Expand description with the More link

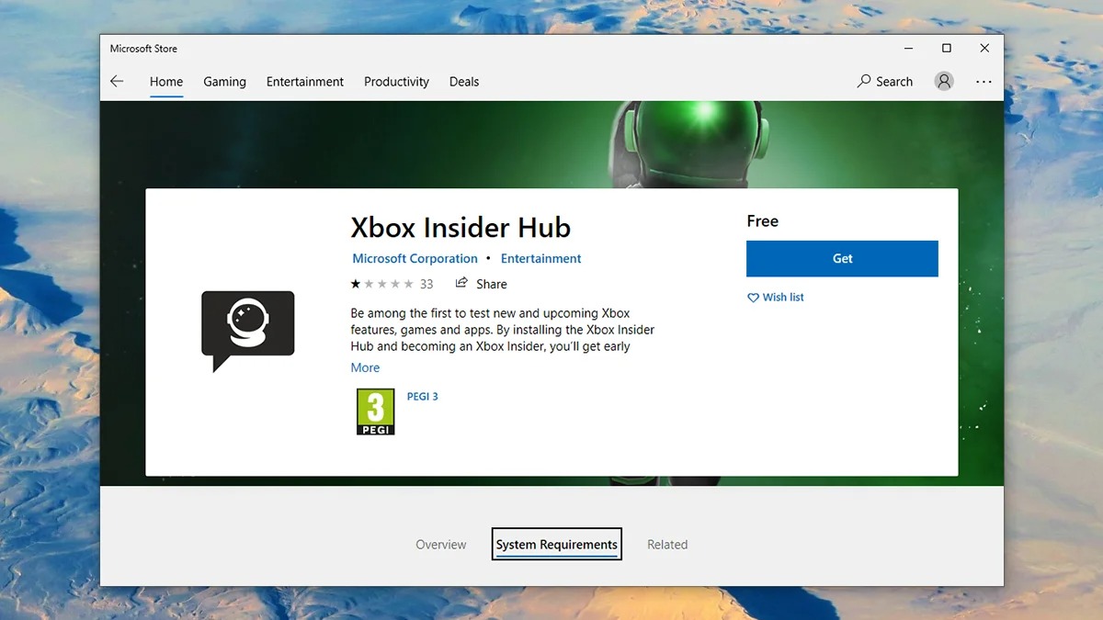[x=365, y=367]
